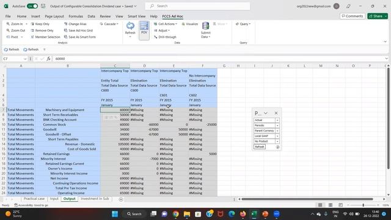Image resolution: width=391 pixels, height=220 pixels.
Task: Open the Formulas ribbon tab
Action: click(x=76, y=16)
